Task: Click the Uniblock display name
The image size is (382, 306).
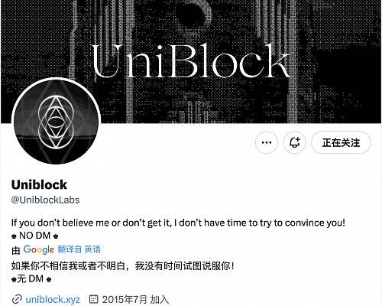Action: (39, 184)
